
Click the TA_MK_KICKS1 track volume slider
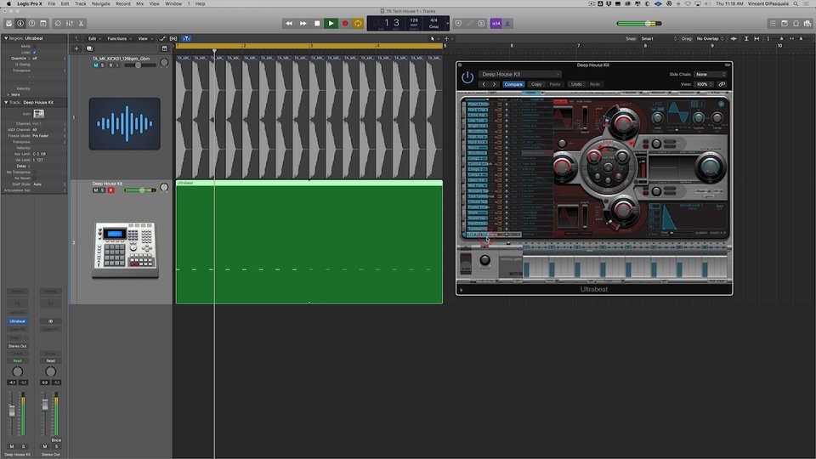[x=139, y=65]
